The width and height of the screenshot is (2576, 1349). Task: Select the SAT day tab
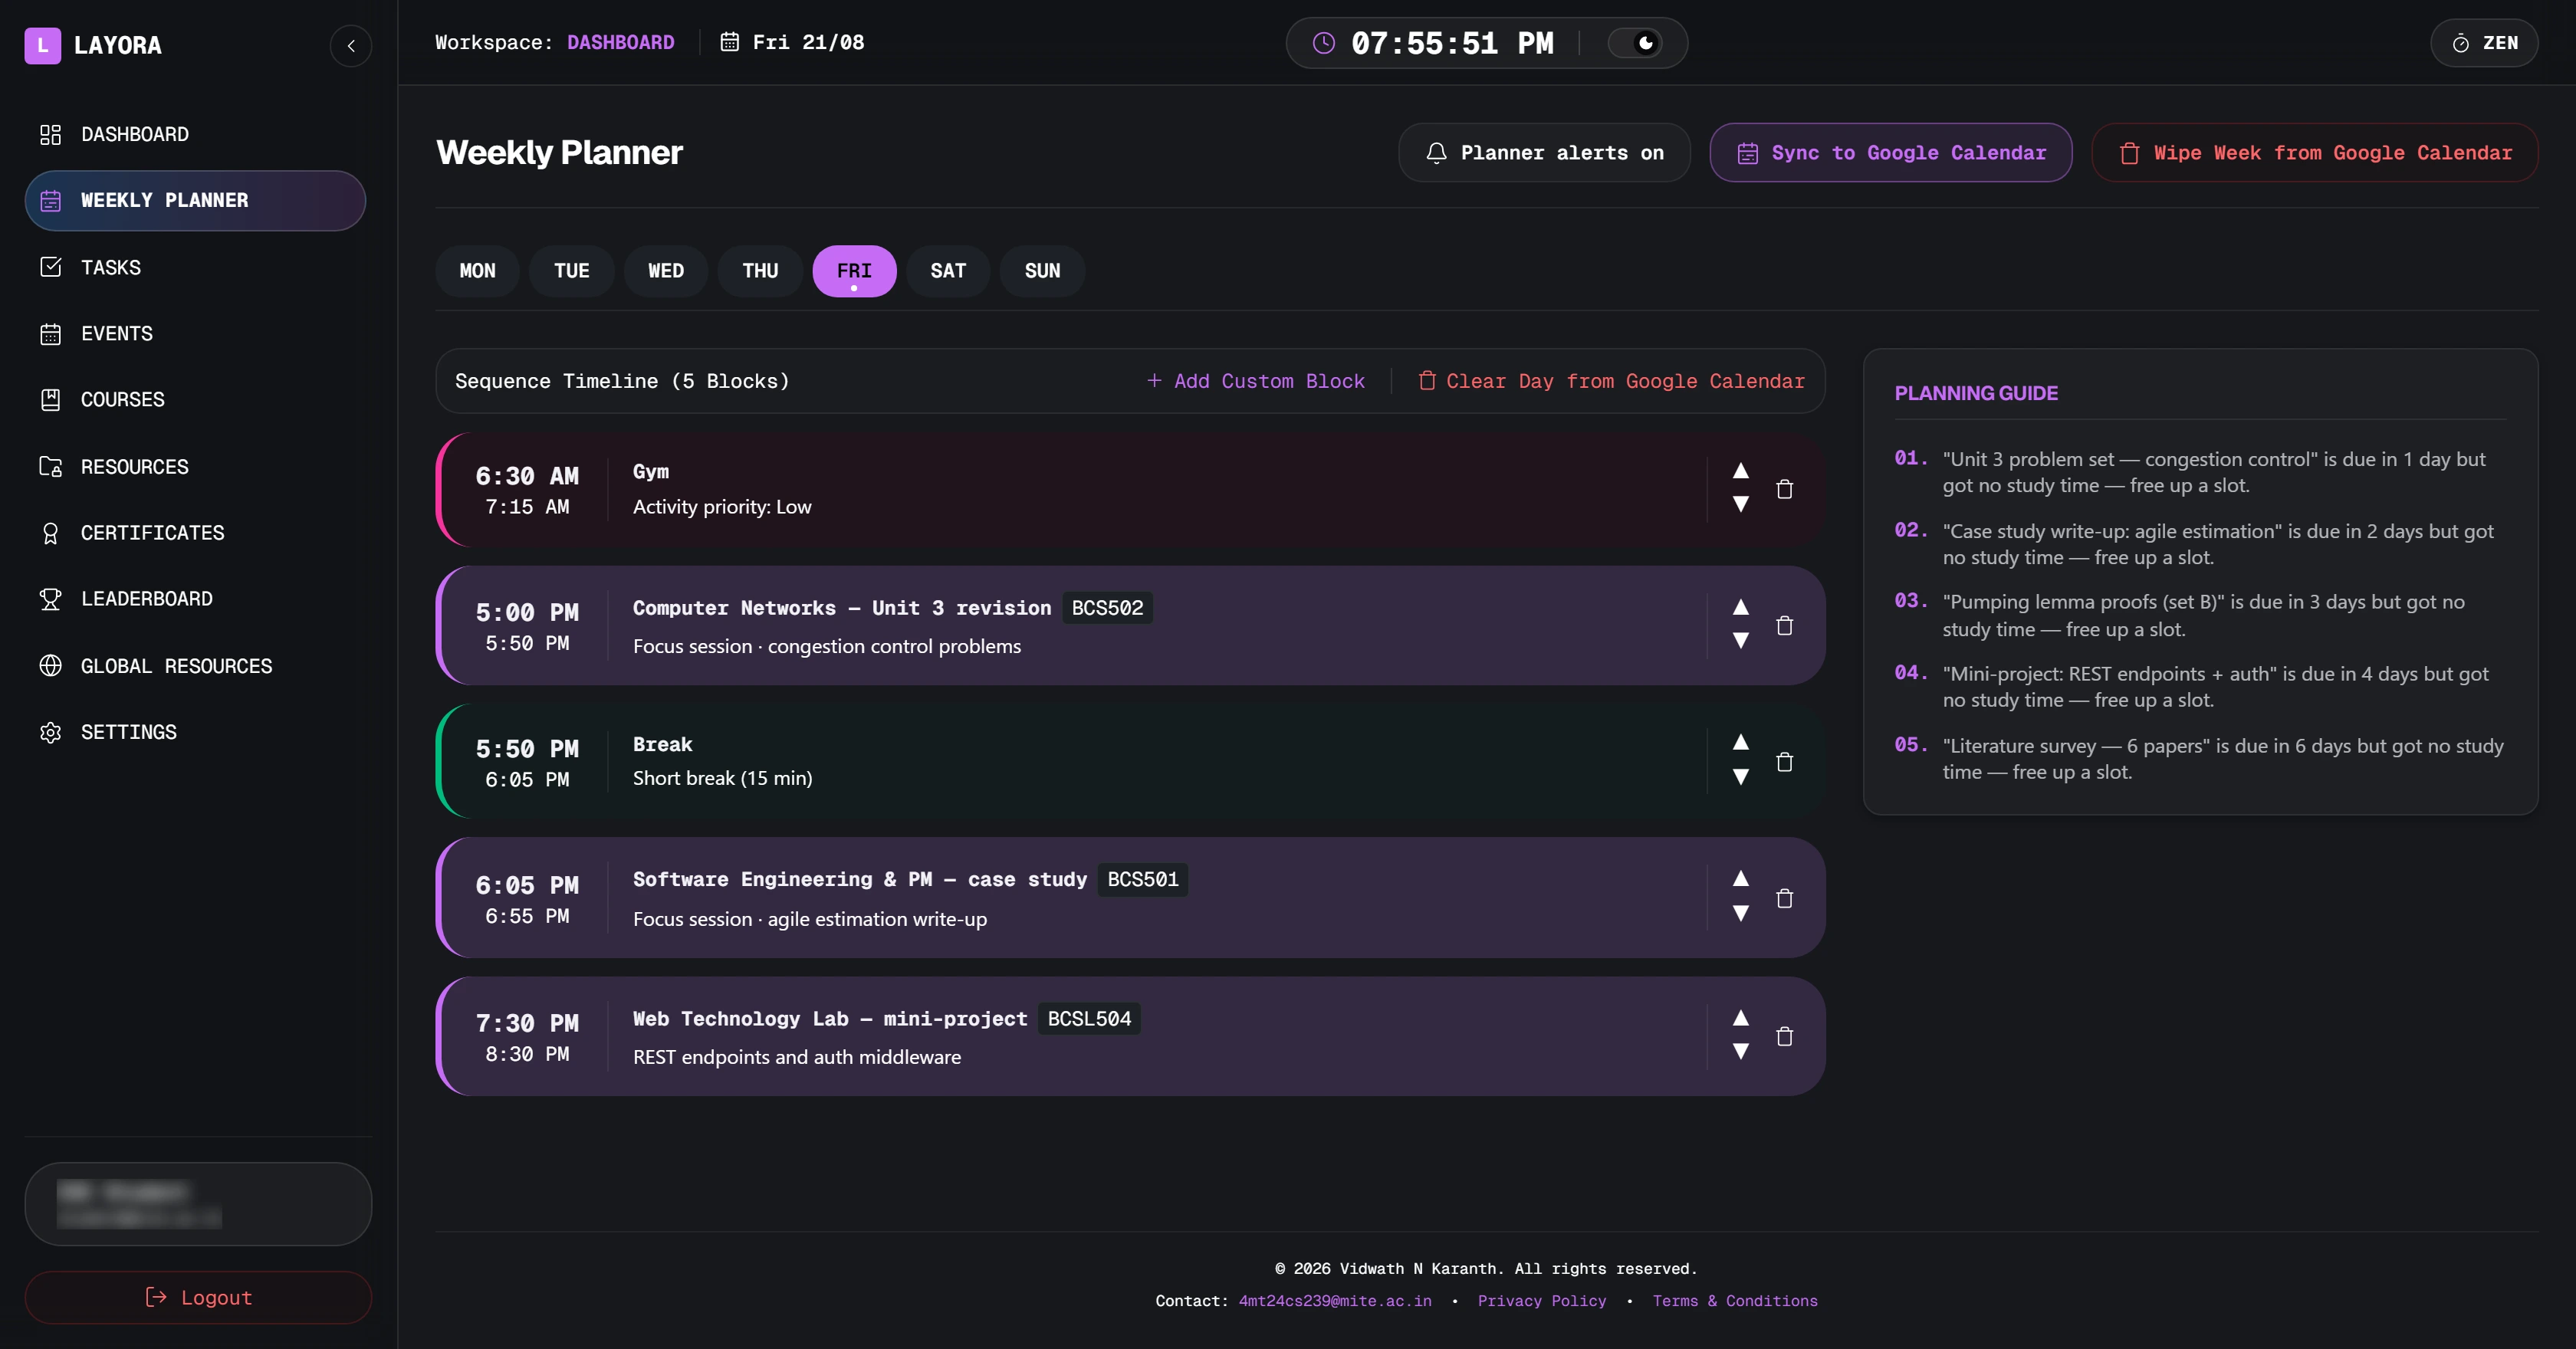(948, 271)
